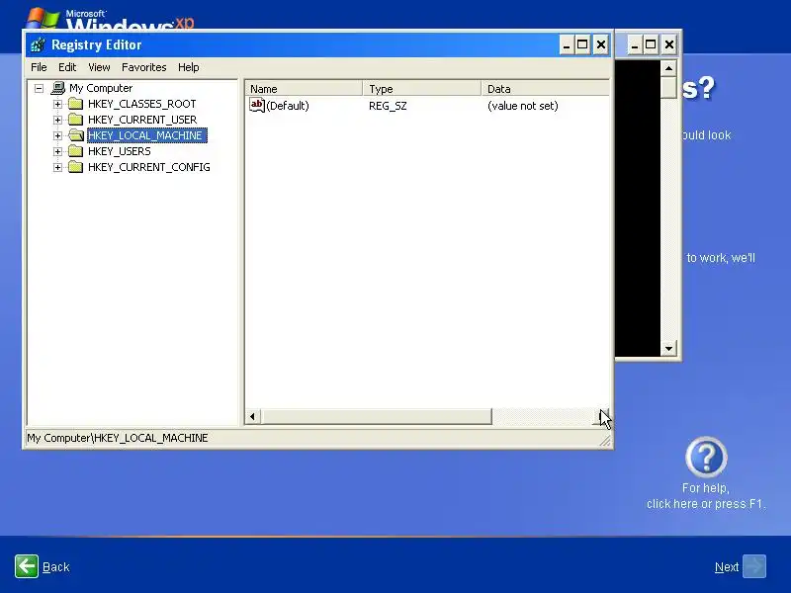Click the horizontal scrollbar left arrow
The image size is (791, 593).
pyautogui.click(x=253, y=416)
